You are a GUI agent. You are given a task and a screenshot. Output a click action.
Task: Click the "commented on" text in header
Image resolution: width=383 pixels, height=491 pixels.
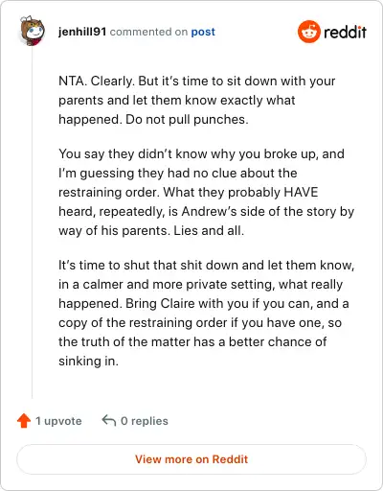coord(148,32)
